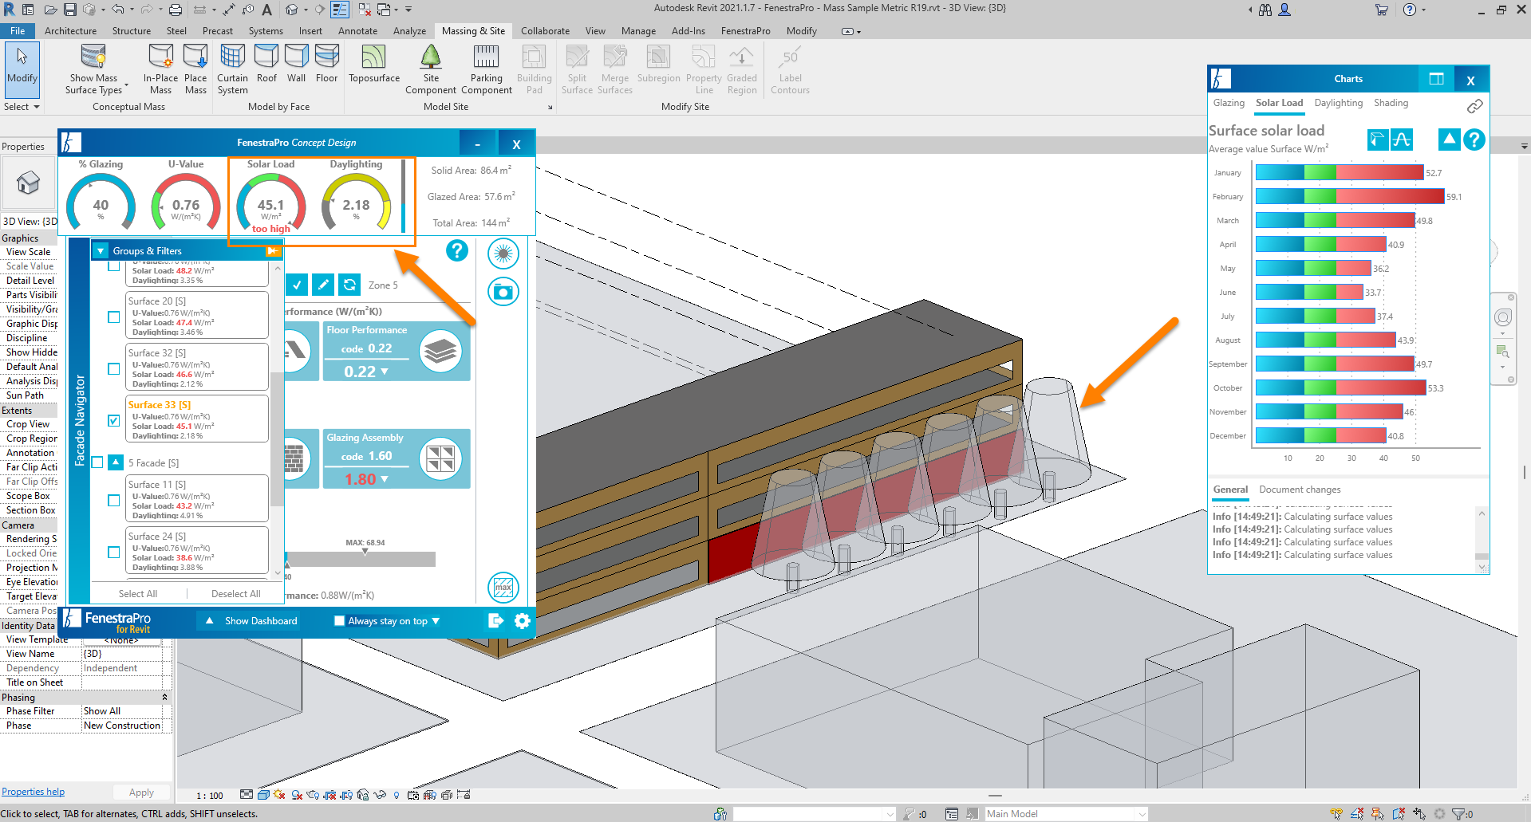This screenshot has height=822, width=1531.
Task: Switch to the Shading chart tab
Action: [1391, 103]
